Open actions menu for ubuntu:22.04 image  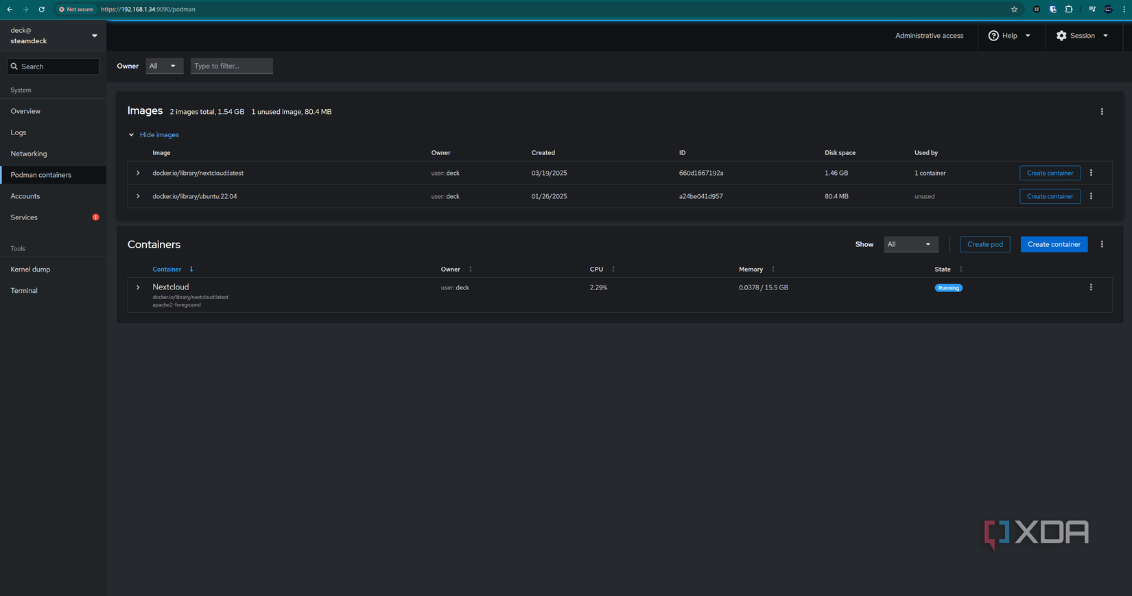coord(1091,196)
